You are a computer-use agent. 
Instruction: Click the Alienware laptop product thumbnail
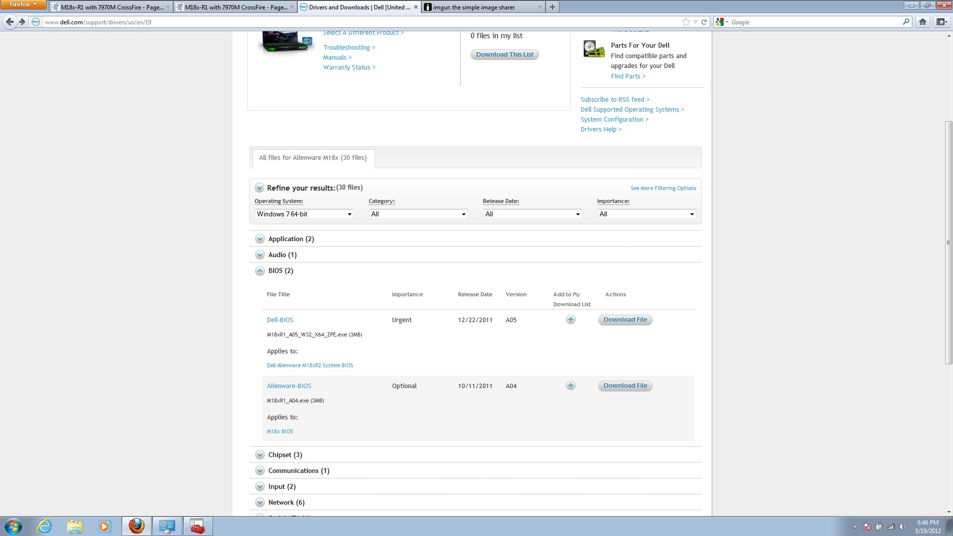(x=287, y=42)
